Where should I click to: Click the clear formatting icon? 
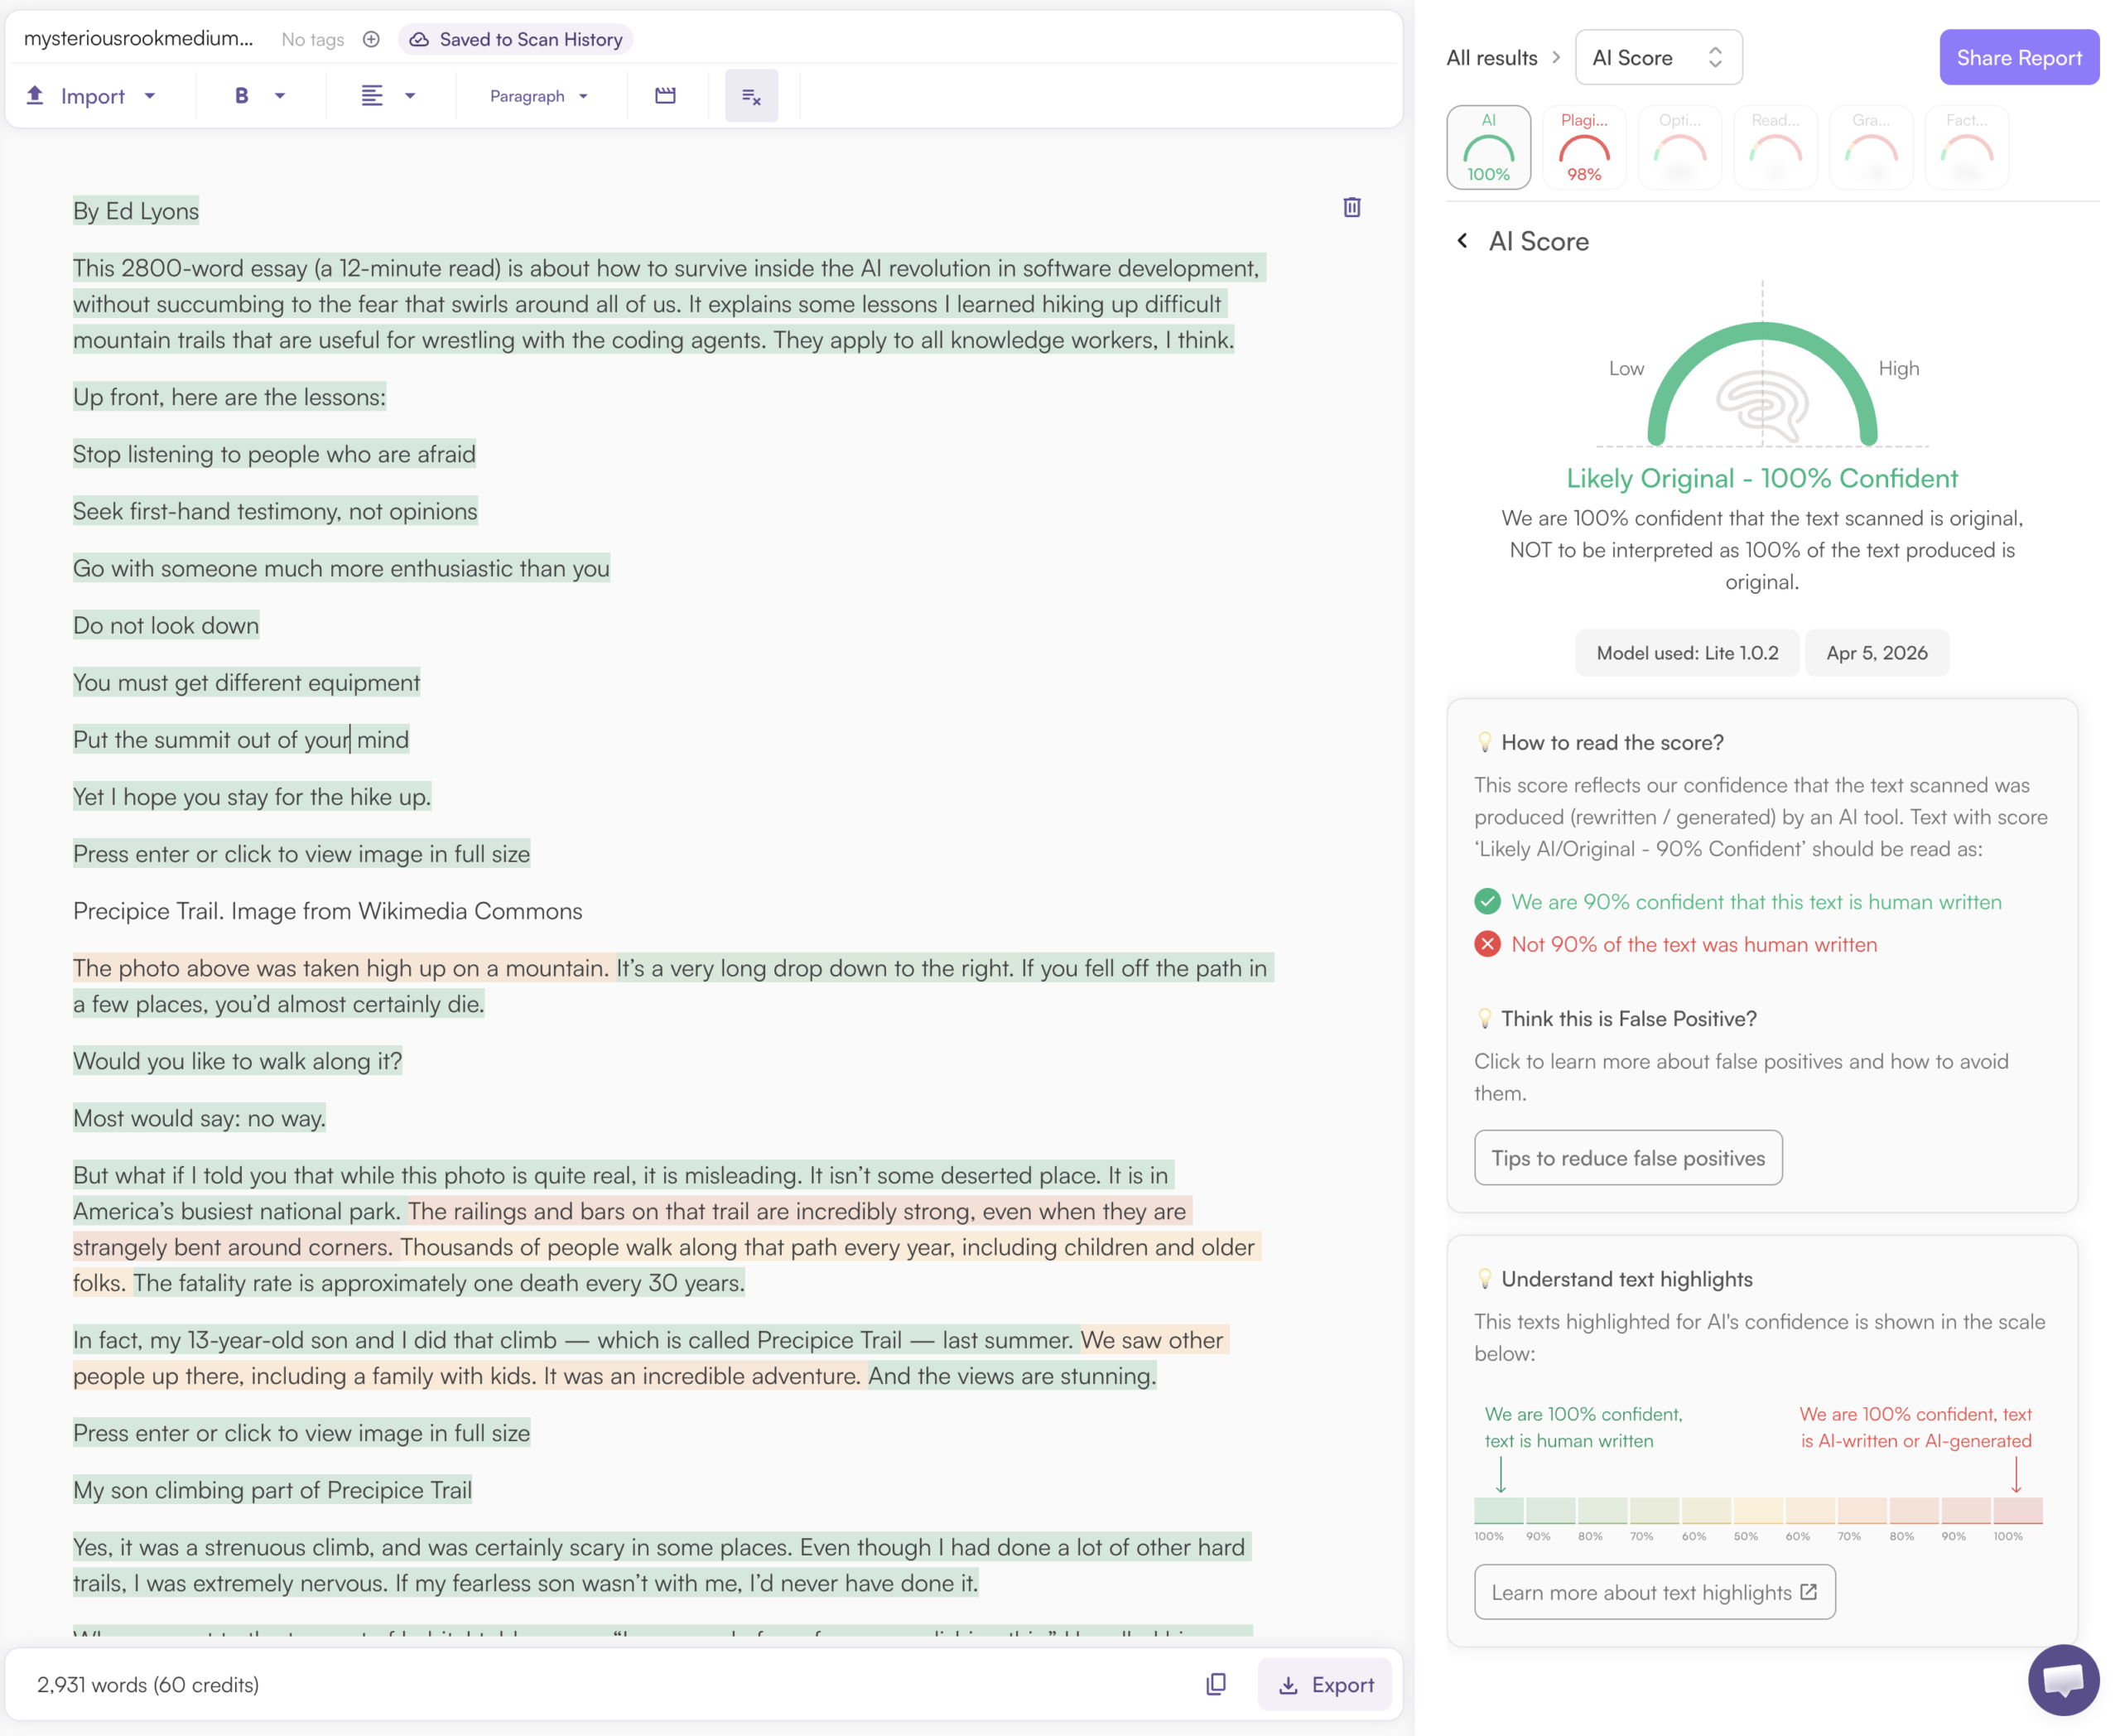(x=751, y=96)
